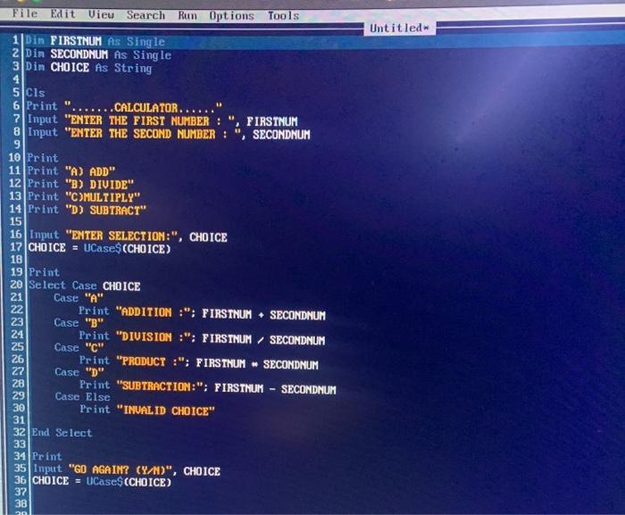This screenshot has width=625, height=515.
Task: Click UCase$(CHOICE) on line 36
Action: point(129,482)
